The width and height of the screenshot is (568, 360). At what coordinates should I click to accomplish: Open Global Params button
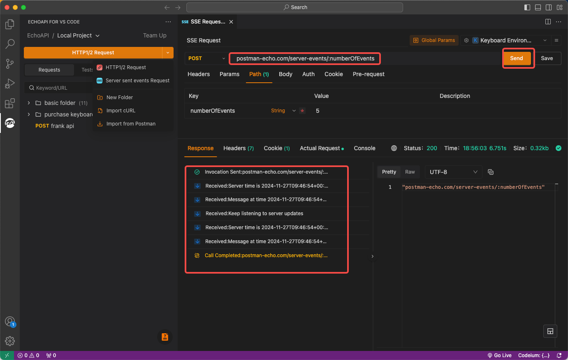[434, 40]
